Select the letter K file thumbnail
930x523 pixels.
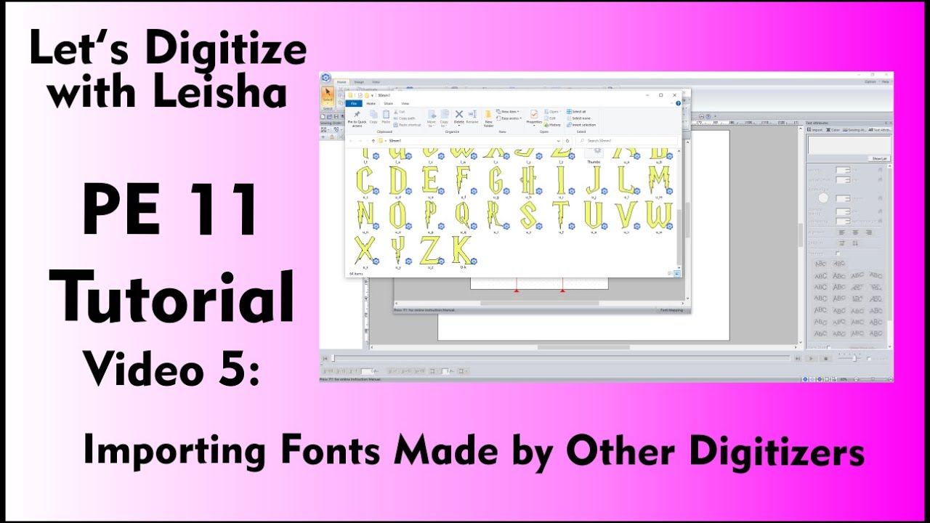click(x=461, y=249)
